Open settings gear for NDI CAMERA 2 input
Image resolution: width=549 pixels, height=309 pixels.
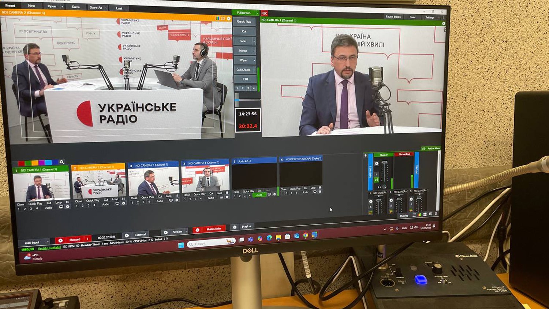tap(123, 203)
